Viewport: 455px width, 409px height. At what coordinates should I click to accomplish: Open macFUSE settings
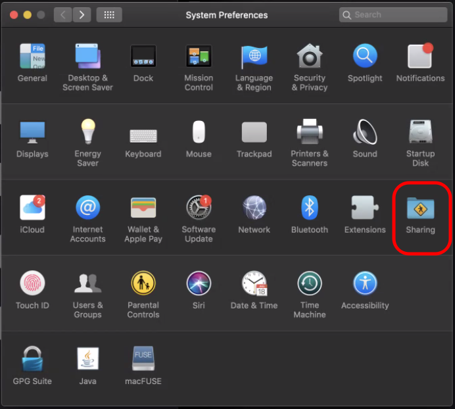click(143, 360)
